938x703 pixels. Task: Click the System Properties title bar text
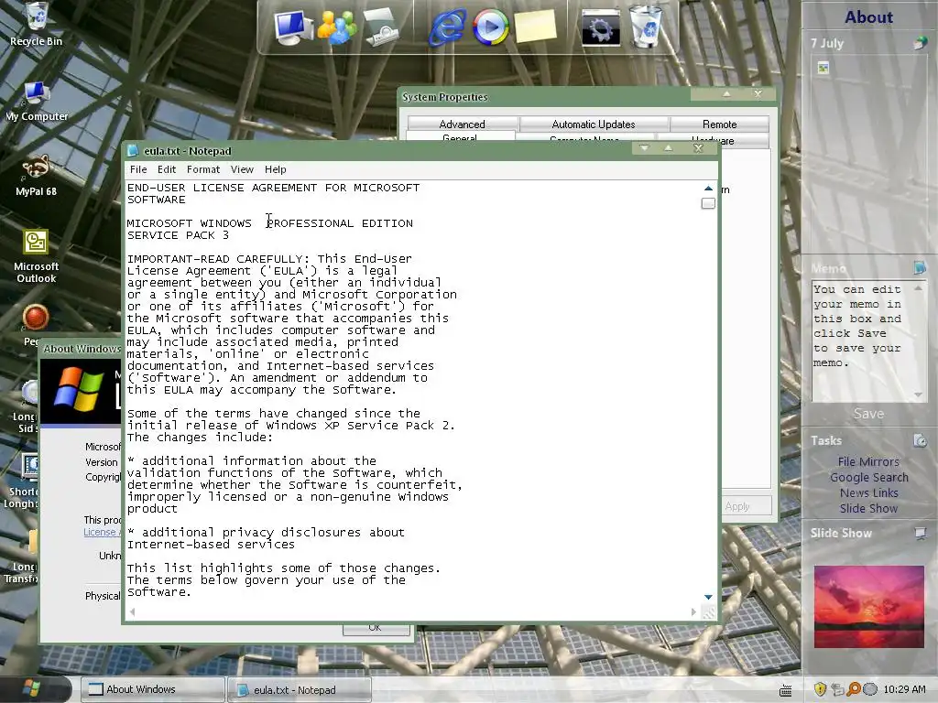pyautogui.click(x=444, y=97)
